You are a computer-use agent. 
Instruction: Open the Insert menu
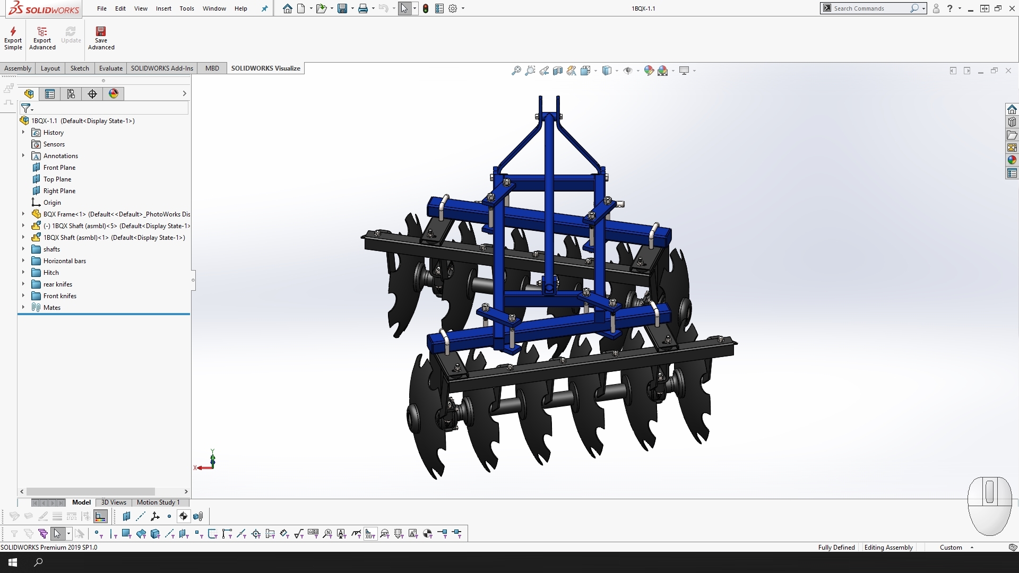[163, 8]
